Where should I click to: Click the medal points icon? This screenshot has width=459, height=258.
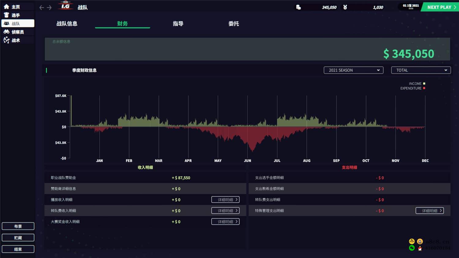[345, 7]
